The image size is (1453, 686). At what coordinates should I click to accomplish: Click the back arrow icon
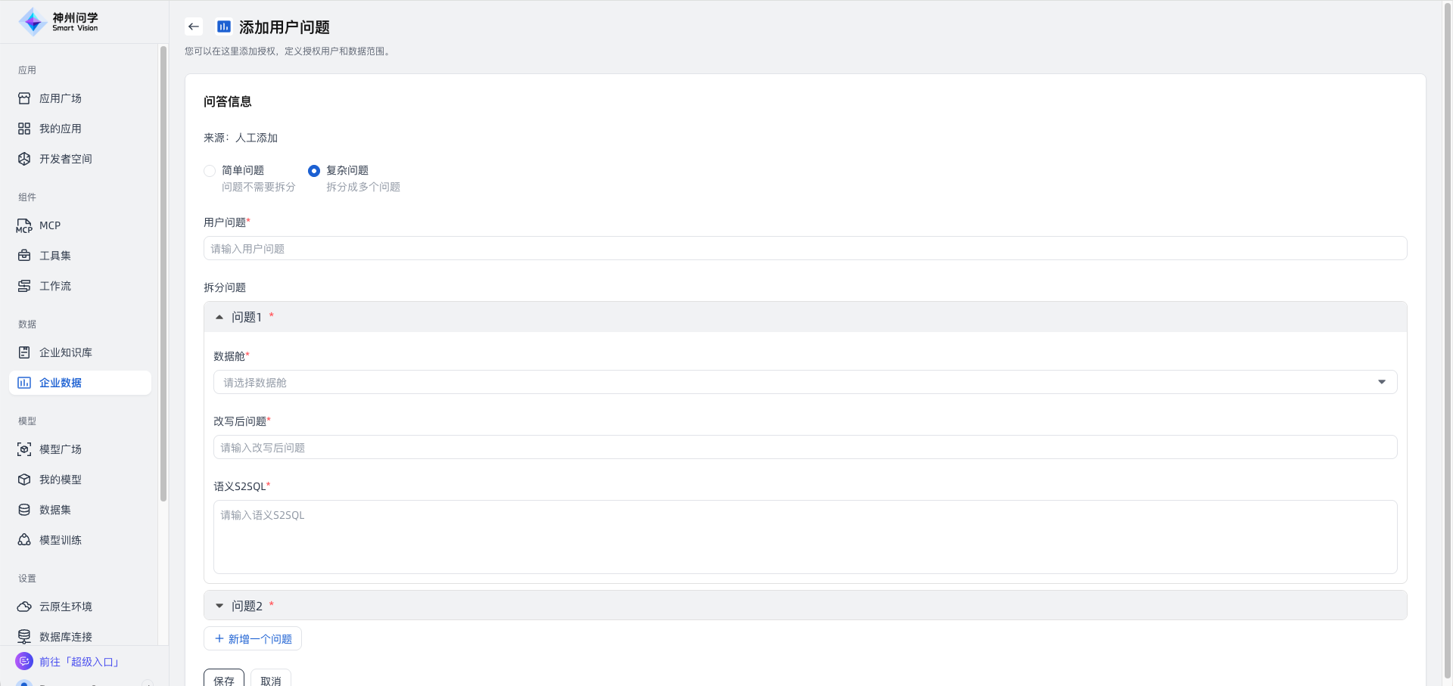[x=194, y=27]
